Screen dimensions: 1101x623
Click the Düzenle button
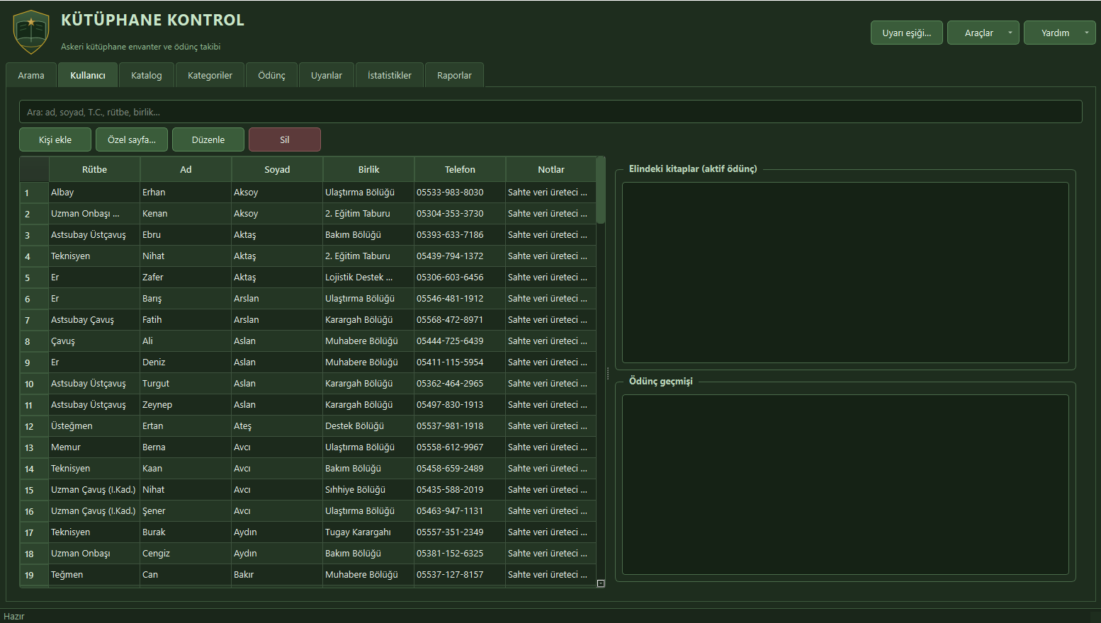[208, 139]
